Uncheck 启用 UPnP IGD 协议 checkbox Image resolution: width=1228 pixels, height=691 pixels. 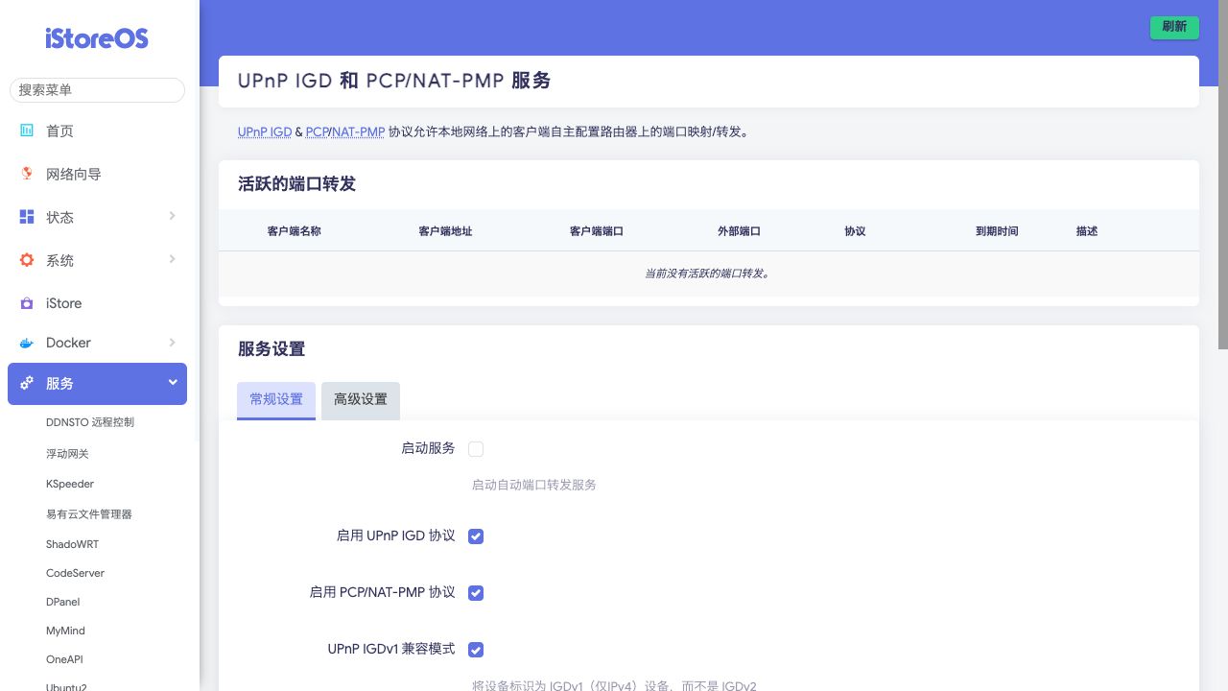476,536
